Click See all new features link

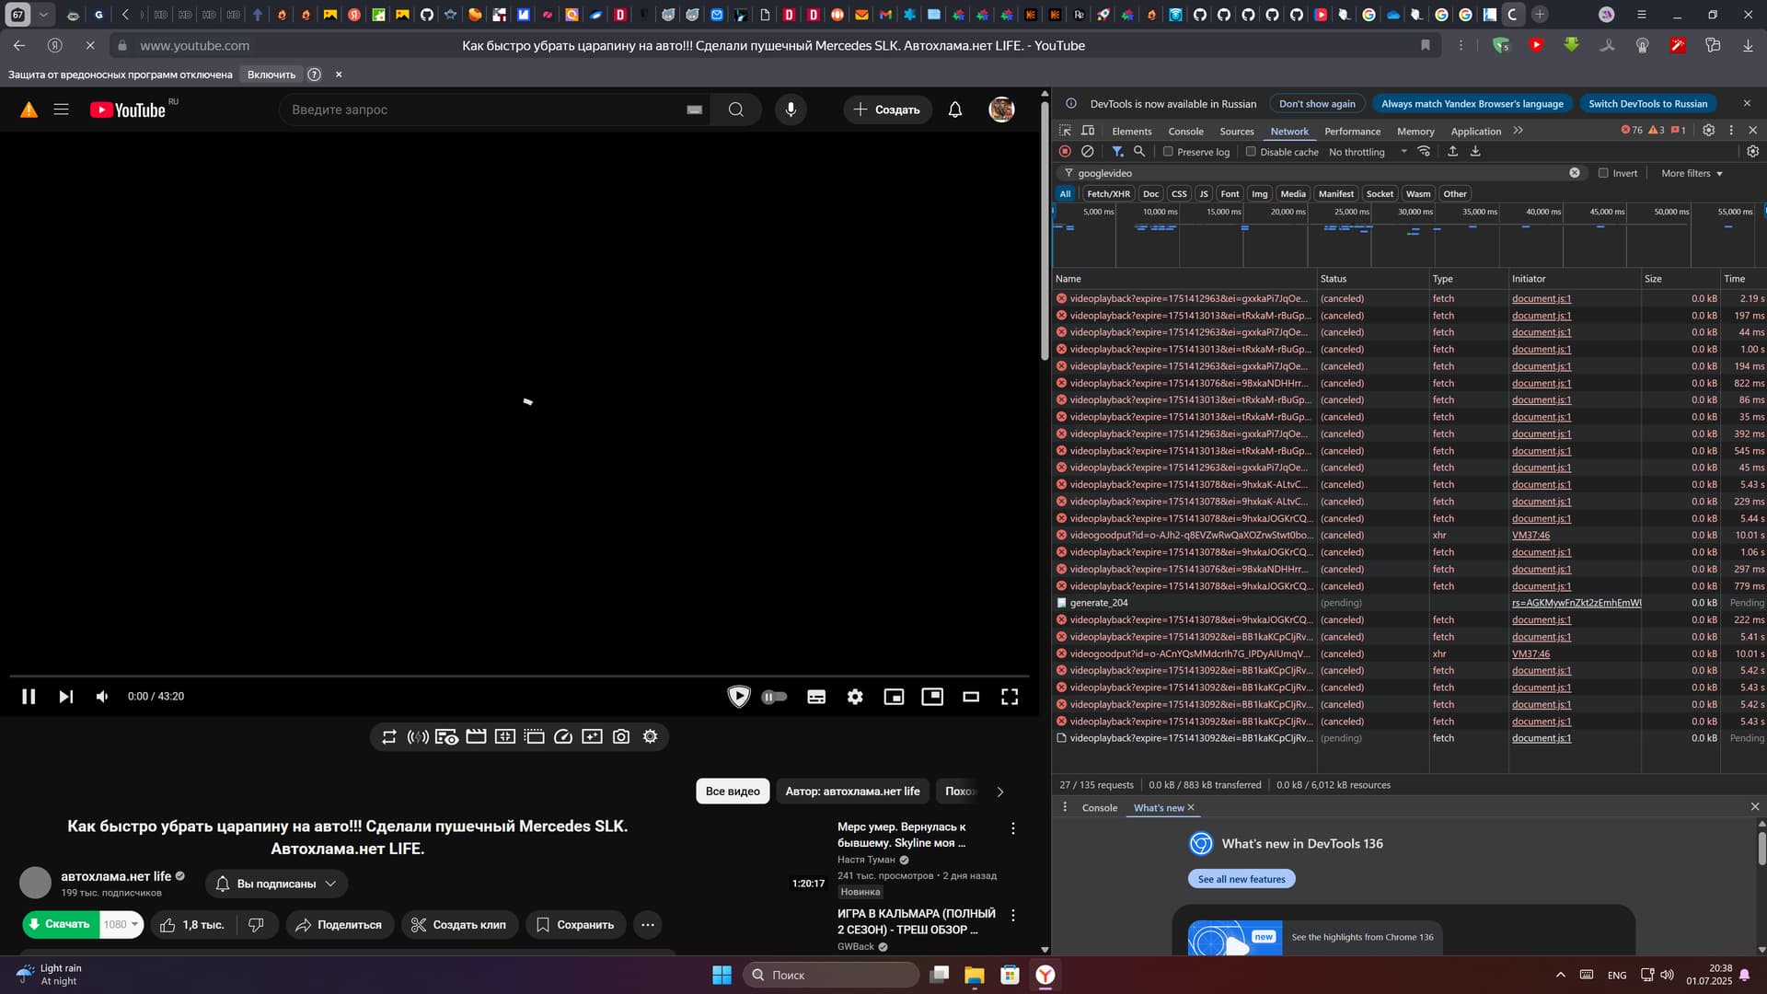click(x=1242, y=879)
